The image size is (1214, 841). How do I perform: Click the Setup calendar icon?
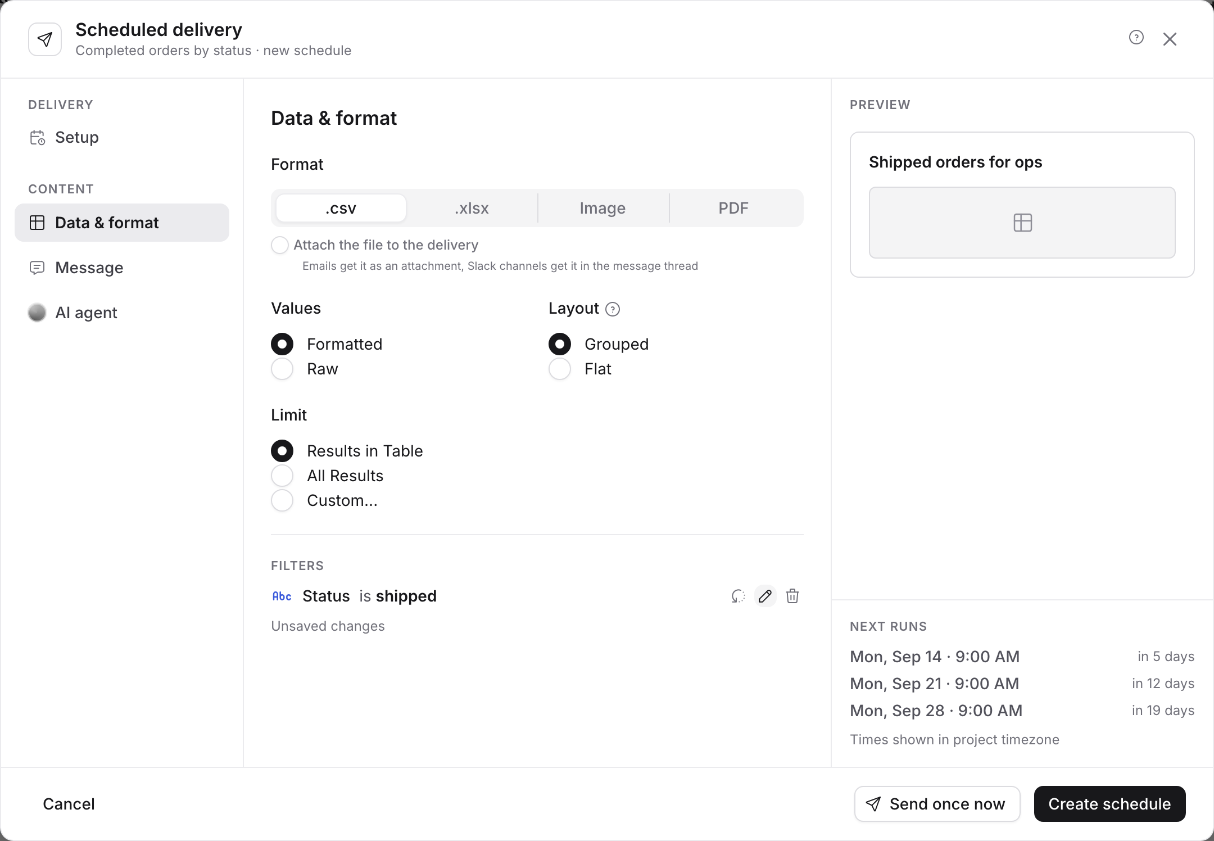click(x=37, y=138)
